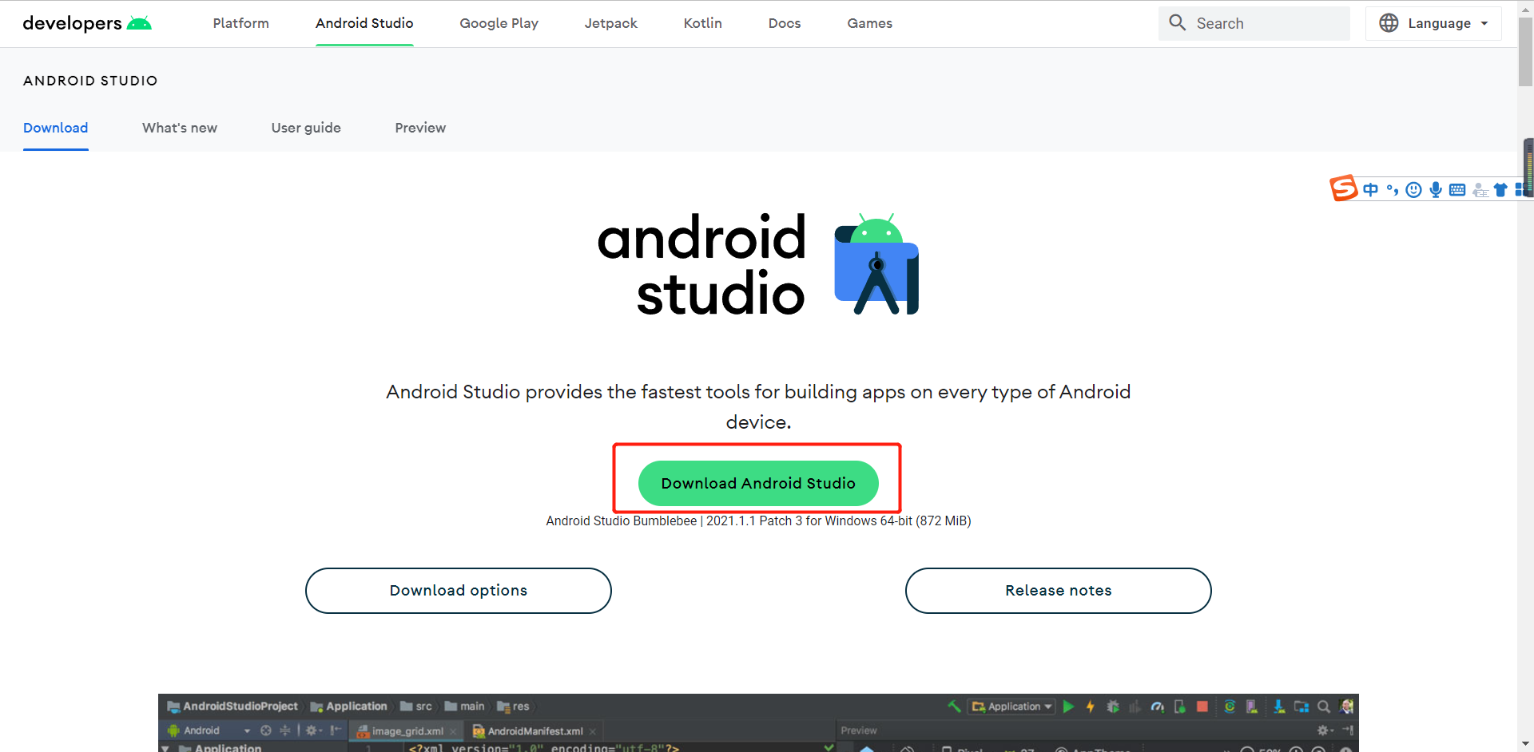Click the Gradle sync icon in IDE image
The image size is (1534, 752).
point(1230,706)
